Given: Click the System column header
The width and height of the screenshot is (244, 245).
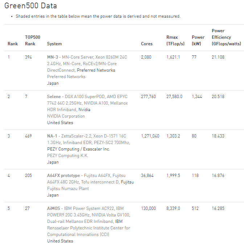Looking at the screenshot, I should coord(54,44).
